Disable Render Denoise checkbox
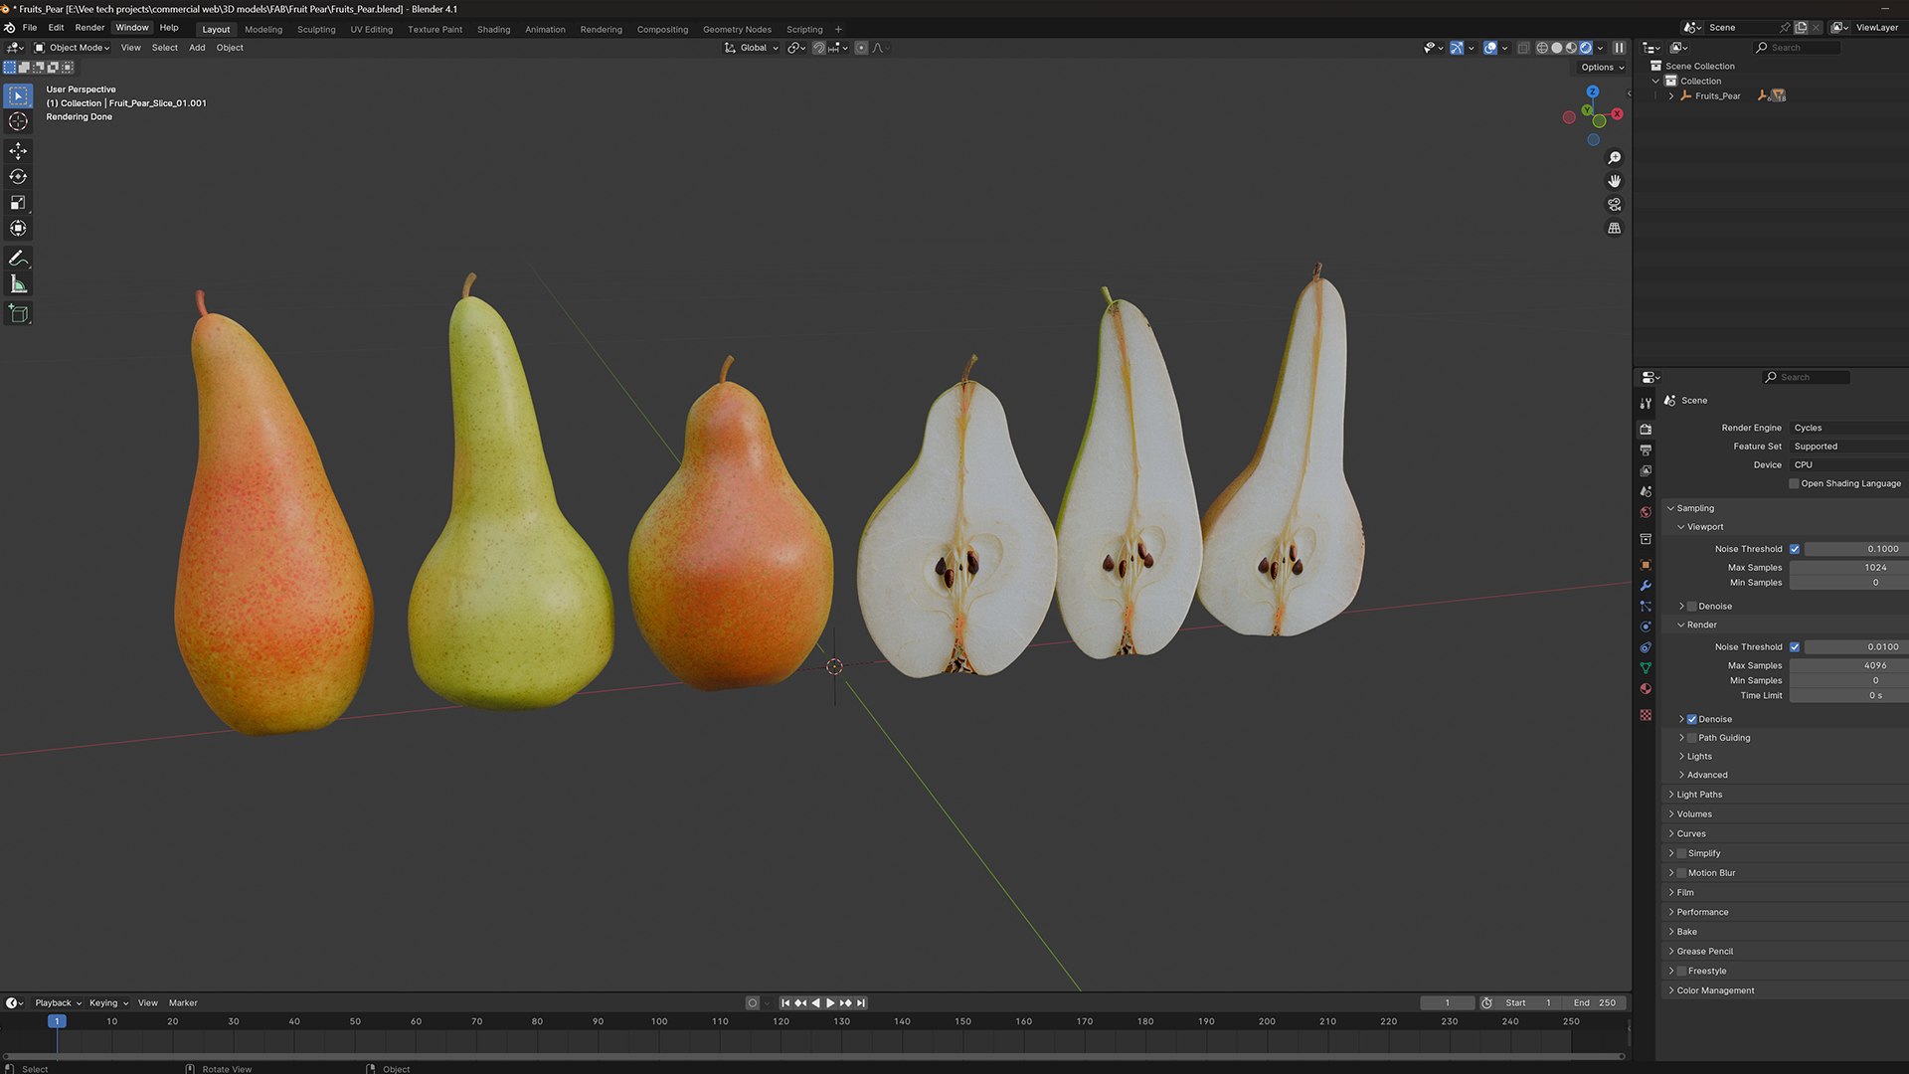The image size is (1909, 1074). pyautogui.click(x=1692, y=719)
